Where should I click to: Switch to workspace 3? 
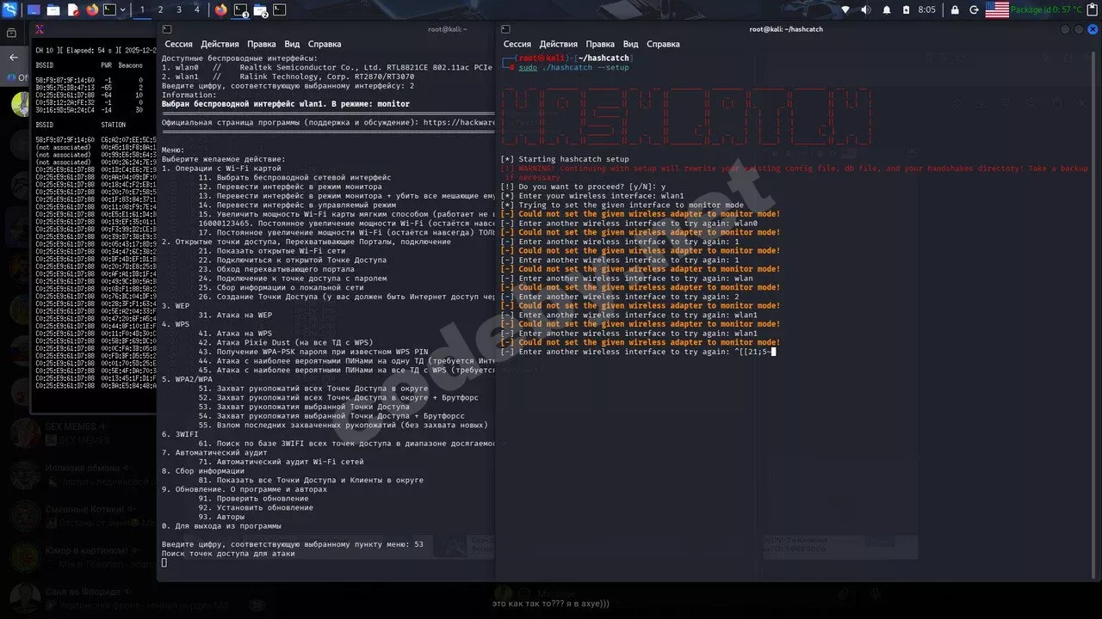tap(179, 10)
